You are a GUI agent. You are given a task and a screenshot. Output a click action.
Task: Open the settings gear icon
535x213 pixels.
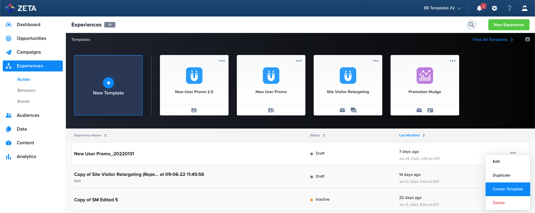pos(495,8)
